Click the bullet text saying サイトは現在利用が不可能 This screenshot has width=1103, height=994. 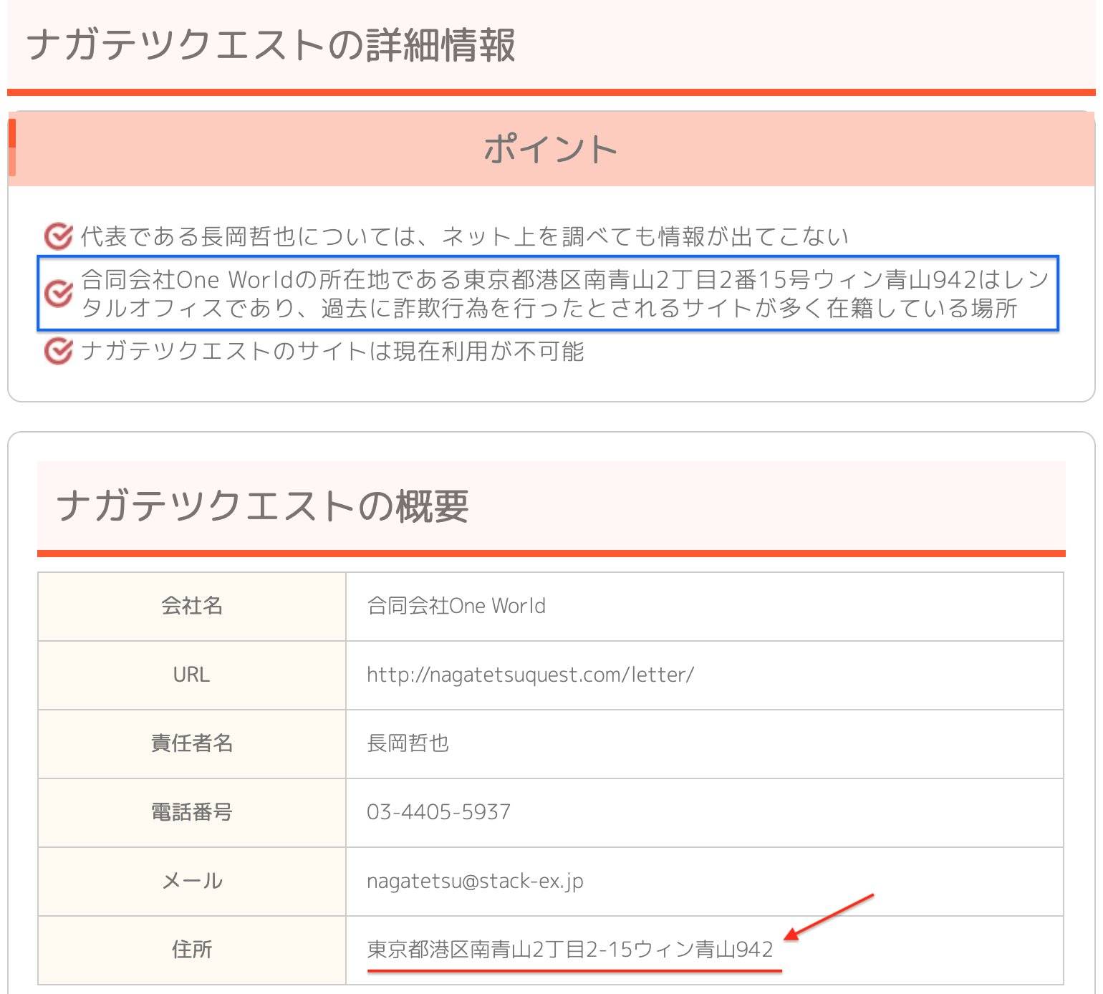[x=332, y=352]
